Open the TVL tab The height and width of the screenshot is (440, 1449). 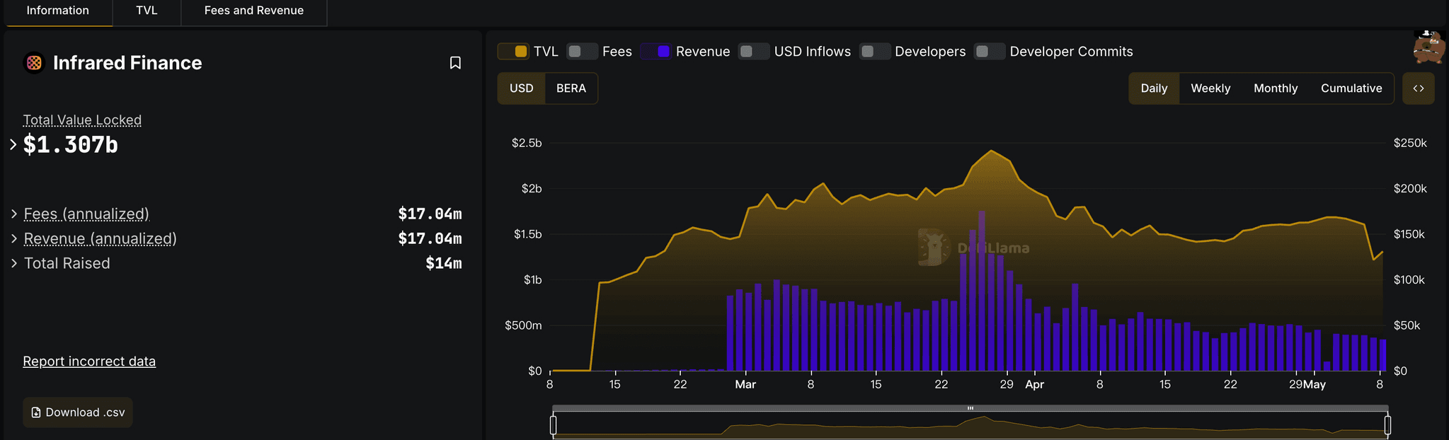147,11
